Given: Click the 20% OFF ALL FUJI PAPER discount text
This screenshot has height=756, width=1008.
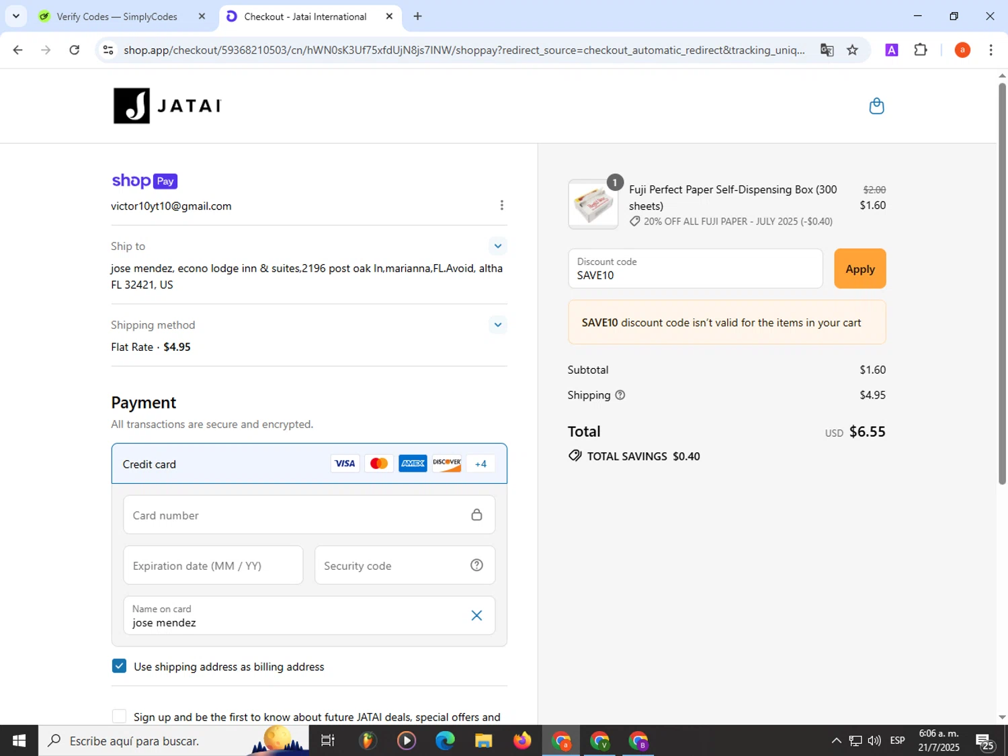Looking at the screenshot, I should [x=738, y=221].
